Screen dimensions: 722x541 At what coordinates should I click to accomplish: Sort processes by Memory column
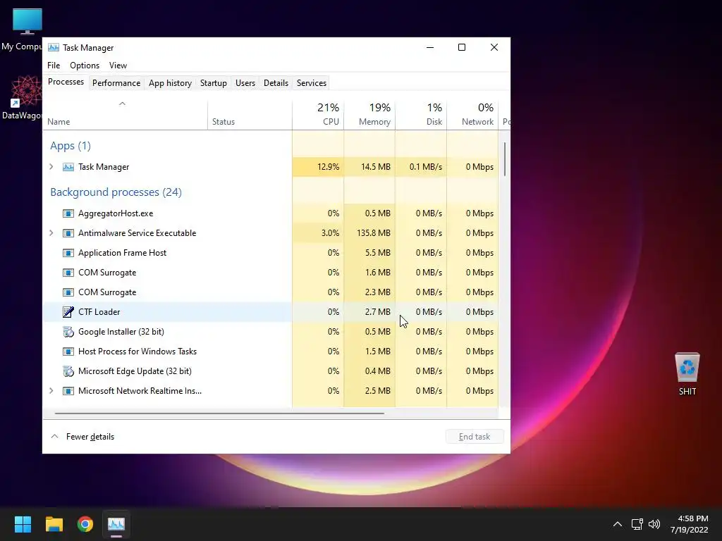pos(369,114)
